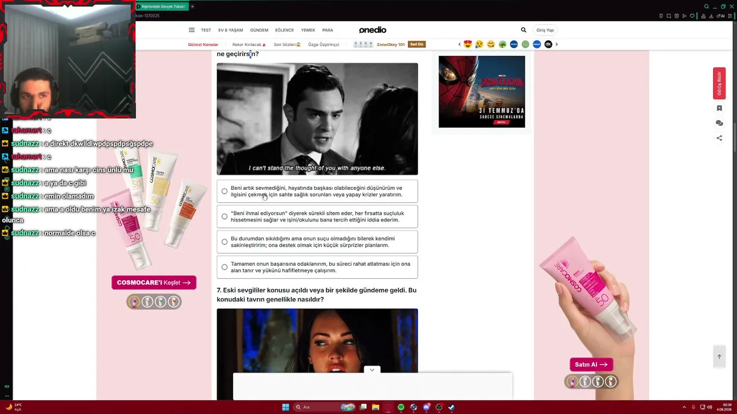Open the Özge Özpirinçci topic link

[324, 44]
